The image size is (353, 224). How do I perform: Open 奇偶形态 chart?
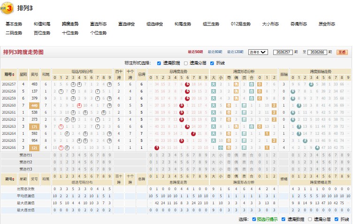coord(299,24)
